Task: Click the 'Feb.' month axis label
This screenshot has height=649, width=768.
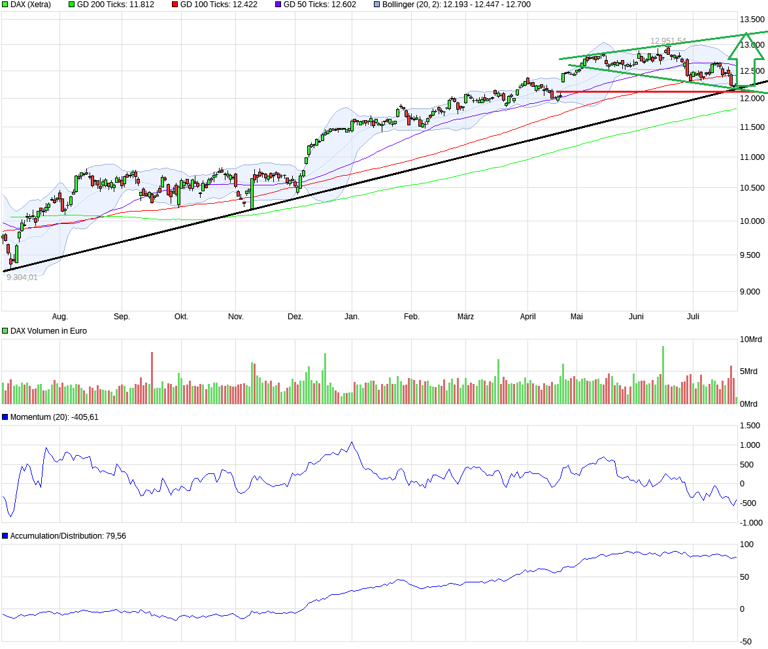Action: (411, 317)
